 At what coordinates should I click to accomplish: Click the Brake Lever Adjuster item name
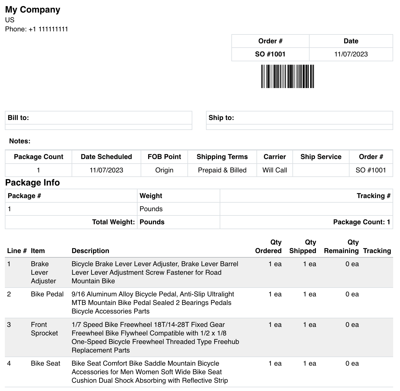click(x=44, y=272)
